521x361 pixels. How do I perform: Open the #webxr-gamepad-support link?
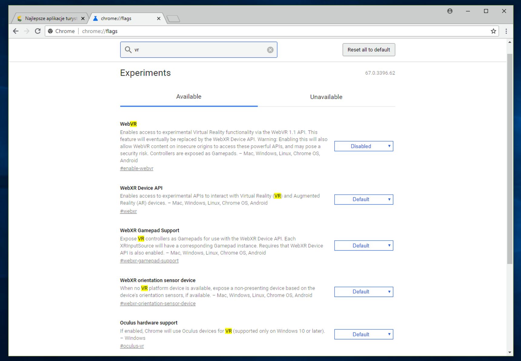click(x=149, y=261)
